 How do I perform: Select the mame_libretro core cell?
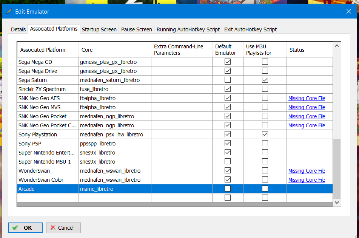click(115, 189)
